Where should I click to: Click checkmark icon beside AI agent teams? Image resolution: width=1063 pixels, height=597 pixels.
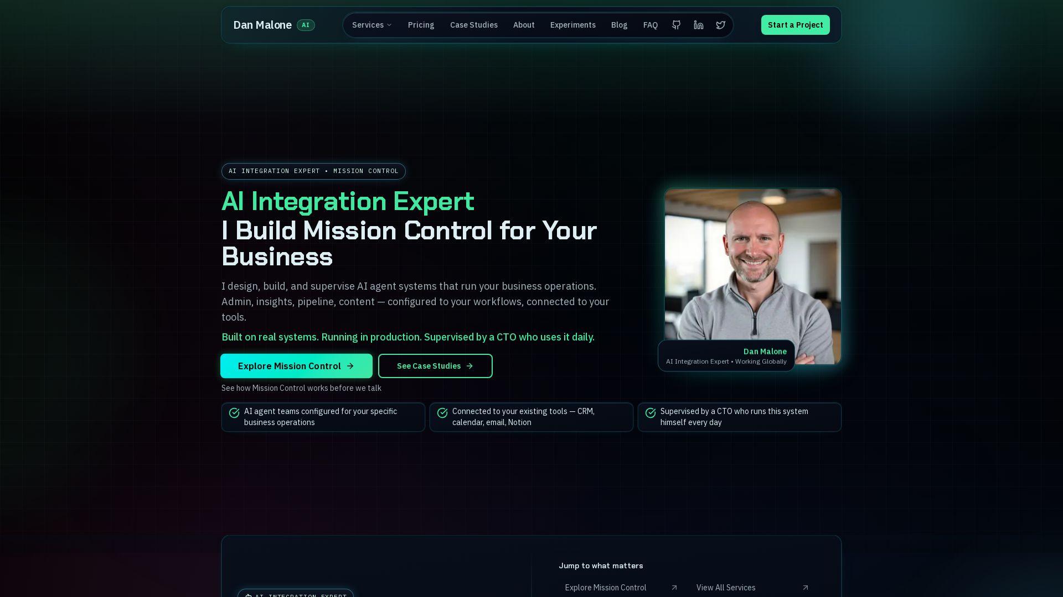[x=234, y=413]
